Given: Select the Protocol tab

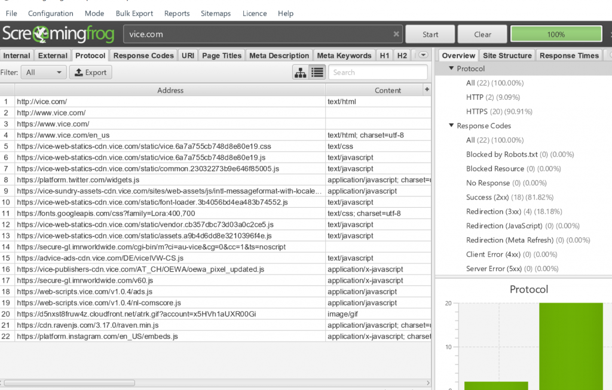Looking at the screenshot, I should pos(90,56).
